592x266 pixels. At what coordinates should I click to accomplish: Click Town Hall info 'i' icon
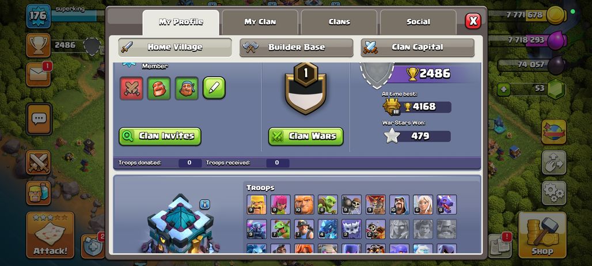click(204, 204)
